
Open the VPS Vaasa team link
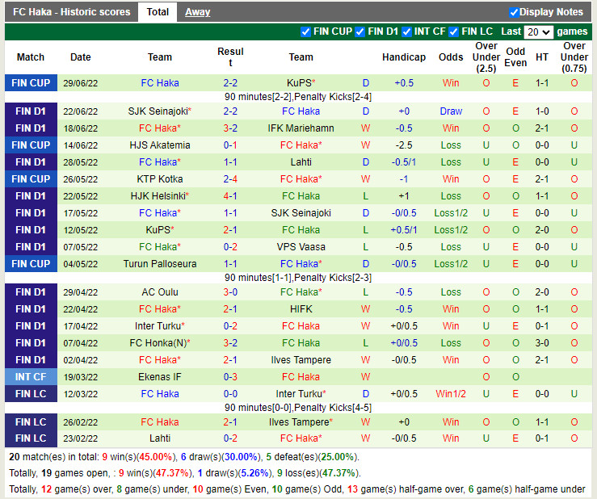coord(301,247)
